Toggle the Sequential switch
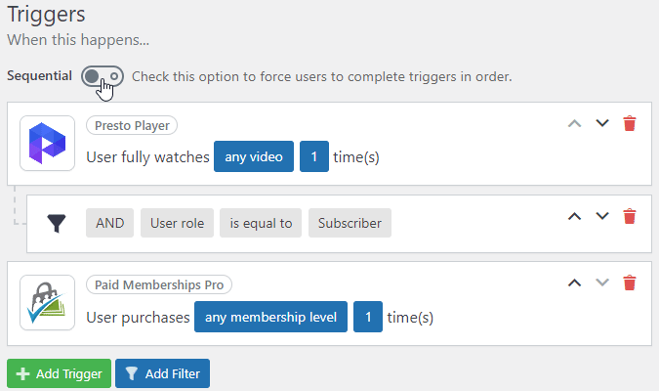659x391 pixels. pyautogui.click(x=103, y=76)
